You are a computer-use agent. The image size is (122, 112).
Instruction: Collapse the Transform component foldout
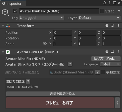(3, 26)
